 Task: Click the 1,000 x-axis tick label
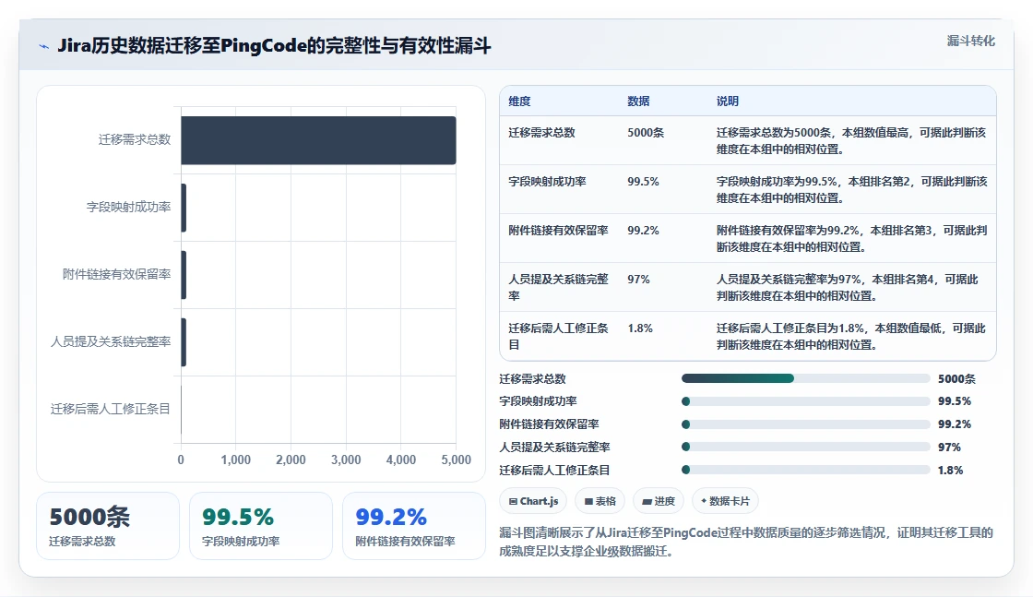pos(236,460)
